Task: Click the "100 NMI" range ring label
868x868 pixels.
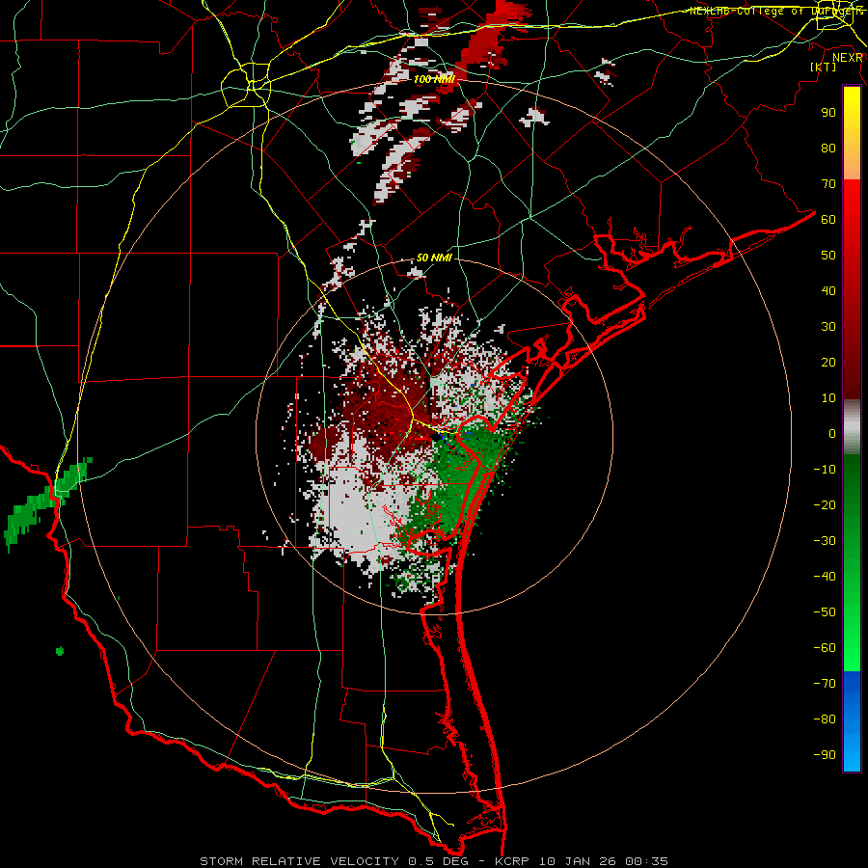Action: [x=434, y=79]
